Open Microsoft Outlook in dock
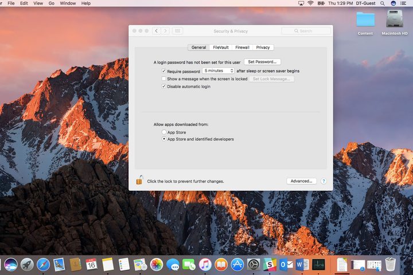The image size is (413, 275). (286, 265)
